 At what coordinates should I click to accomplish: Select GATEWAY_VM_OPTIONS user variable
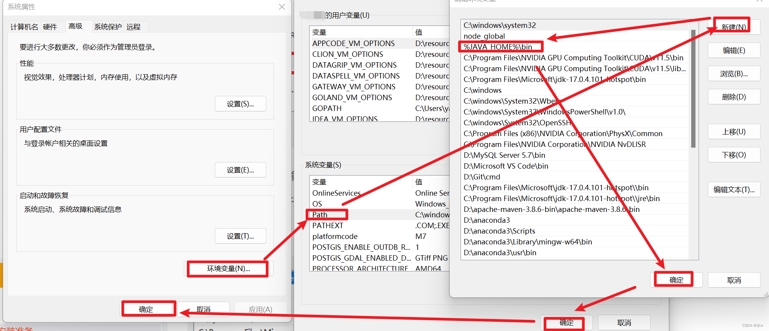(x=379, y=87)
